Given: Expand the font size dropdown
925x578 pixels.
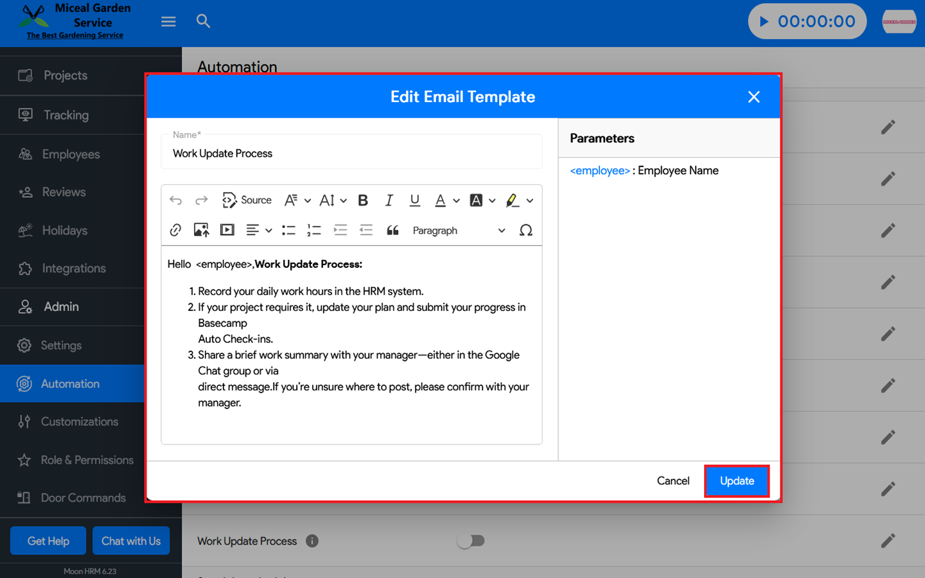Looking at the screenshot, I should coord(333,200).
